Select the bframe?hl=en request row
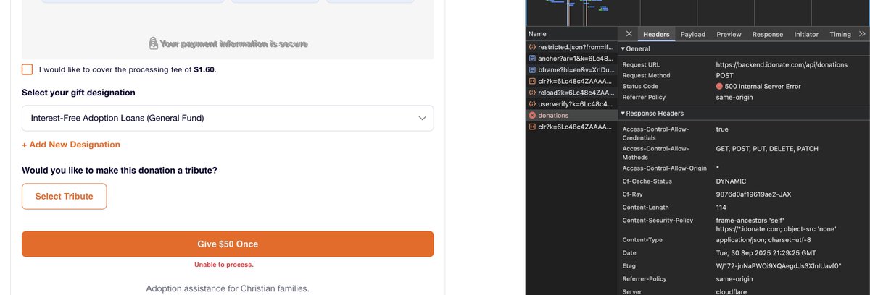Viewport: 870px width, 295px height. [571, 69]
